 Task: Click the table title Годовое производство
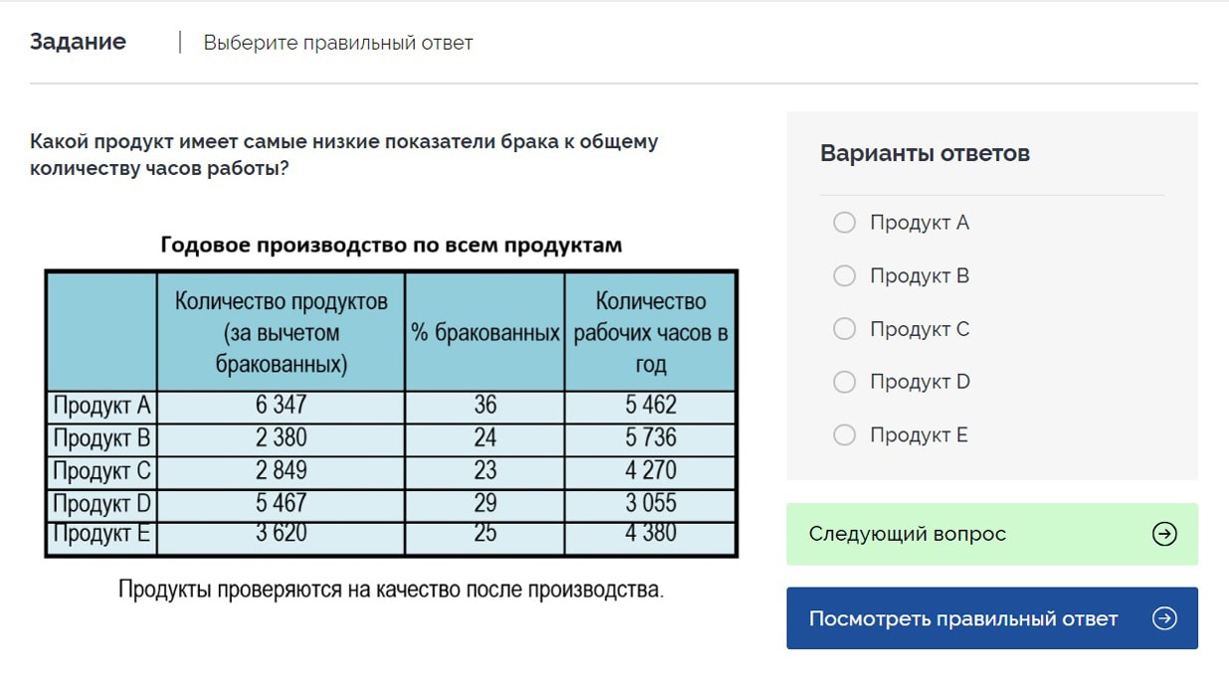point(391,243)
